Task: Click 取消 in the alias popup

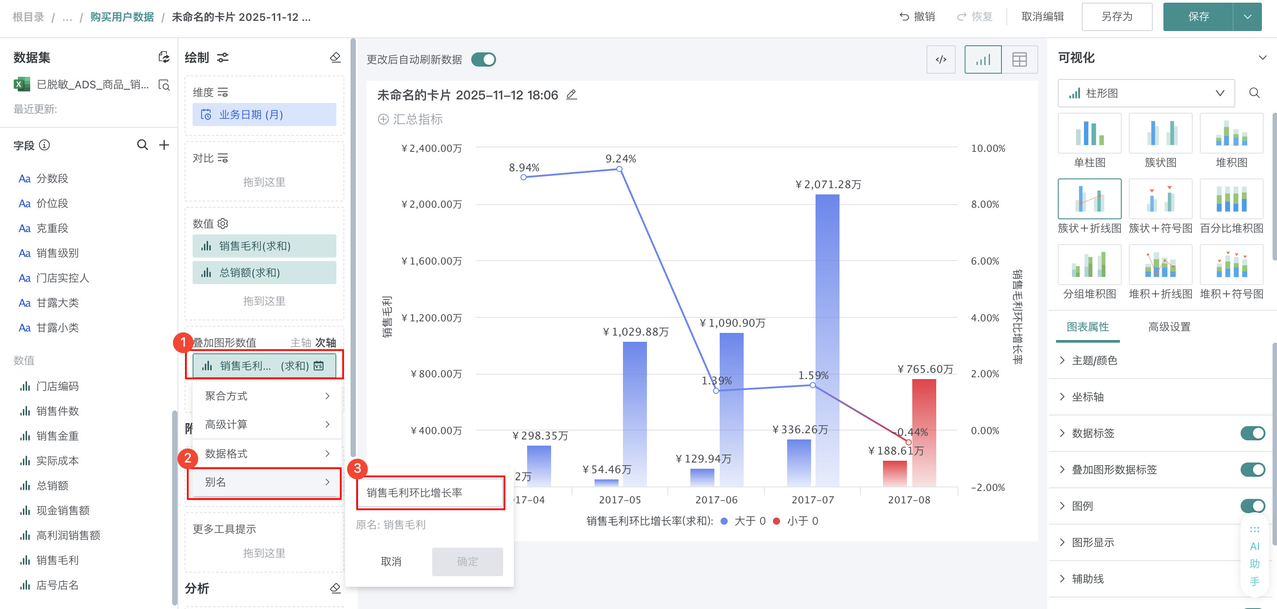Action: click(x=391, y=562)
